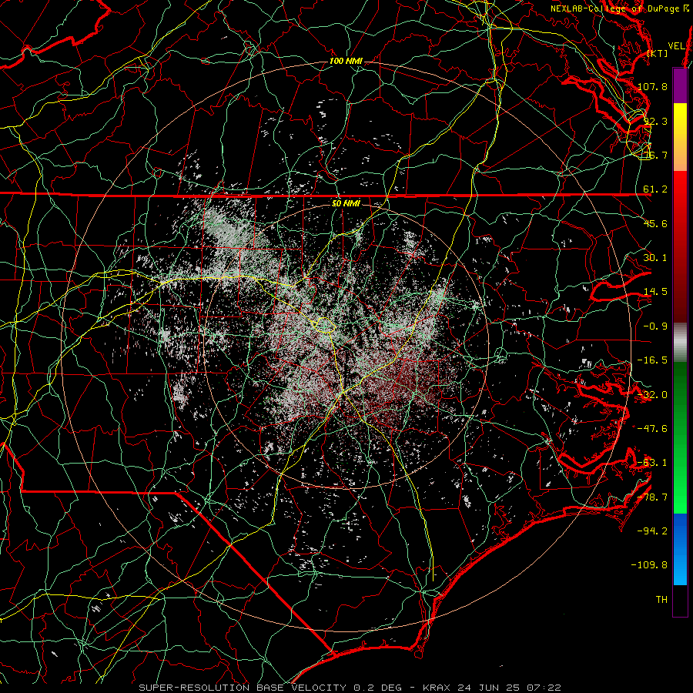This screenshot has width=693, height=693.
Task: Select the 14.5 scale value
Action: click(655, 292)
